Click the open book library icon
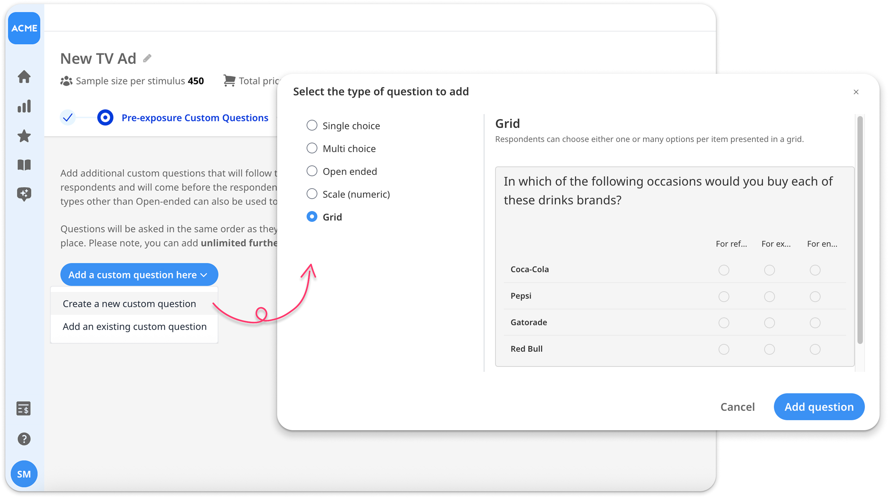Screen dimensions: 889x498 click(24, 165)
